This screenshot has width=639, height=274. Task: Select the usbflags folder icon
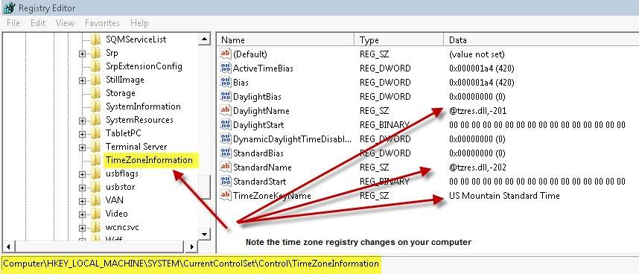click(x=95, y=173)
